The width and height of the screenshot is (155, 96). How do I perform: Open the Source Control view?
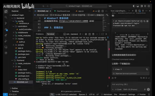pyautogui.click(x=6, y=23)
